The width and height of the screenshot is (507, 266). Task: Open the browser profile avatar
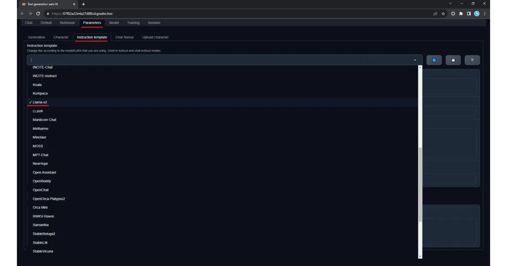477,14
